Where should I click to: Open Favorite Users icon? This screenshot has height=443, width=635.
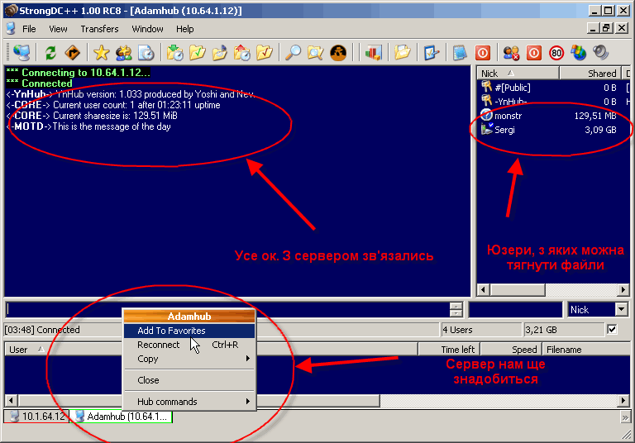123,53
